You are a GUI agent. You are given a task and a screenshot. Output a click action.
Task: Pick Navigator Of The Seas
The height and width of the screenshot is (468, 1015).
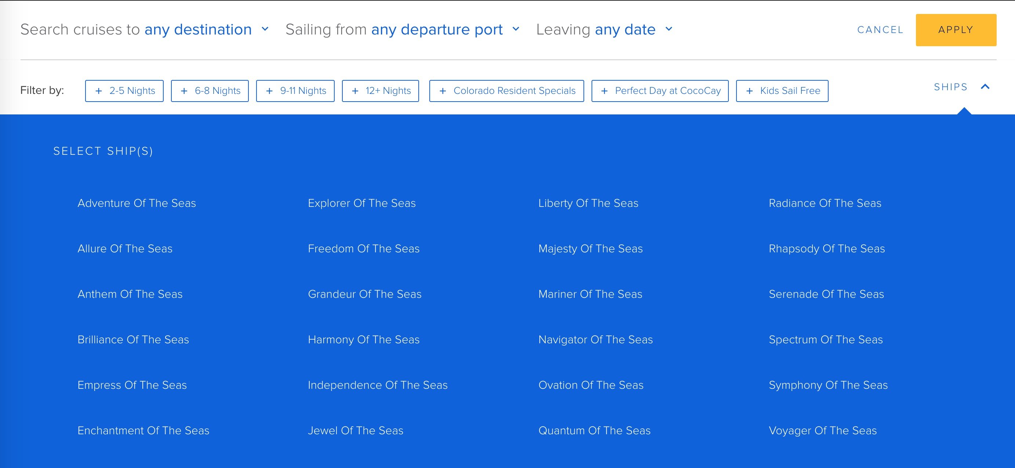(x=595, y=340)
